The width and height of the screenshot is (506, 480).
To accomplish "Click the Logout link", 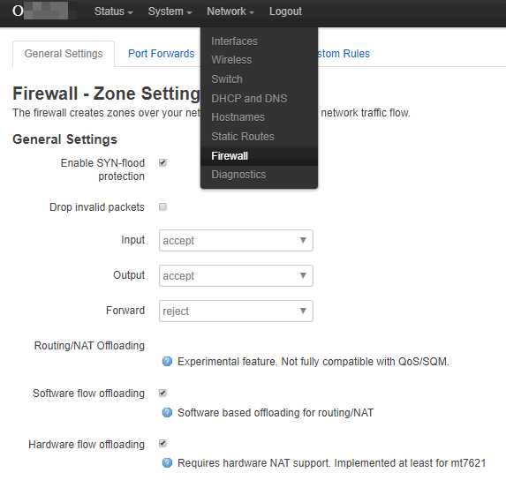I will tap(285, 11).
